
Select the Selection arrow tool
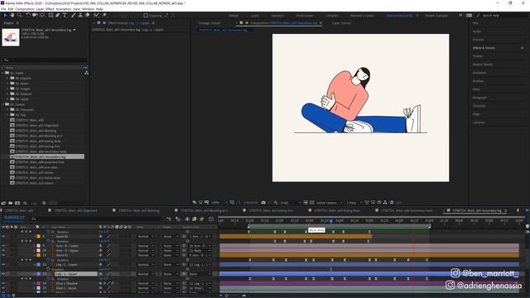(5, 15)
